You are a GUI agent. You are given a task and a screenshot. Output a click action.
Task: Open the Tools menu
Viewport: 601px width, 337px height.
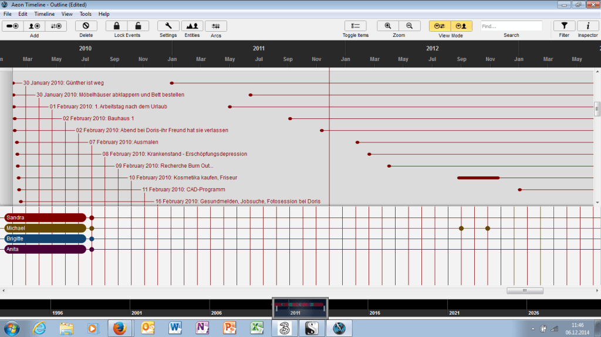pyautogui.click(x=86, y=13)
